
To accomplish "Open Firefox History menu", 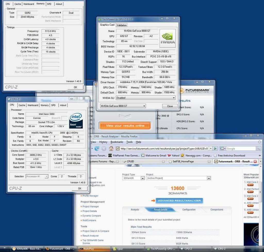I will (103, 142).
